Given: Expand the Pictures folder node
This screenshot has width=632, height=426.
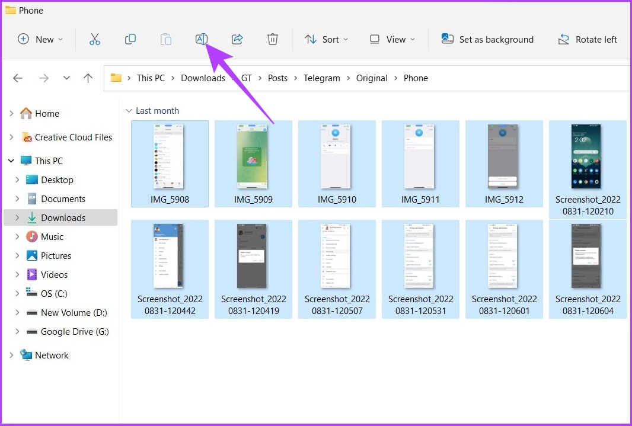Looking at the screenshot, I should [x=17, y=256].
